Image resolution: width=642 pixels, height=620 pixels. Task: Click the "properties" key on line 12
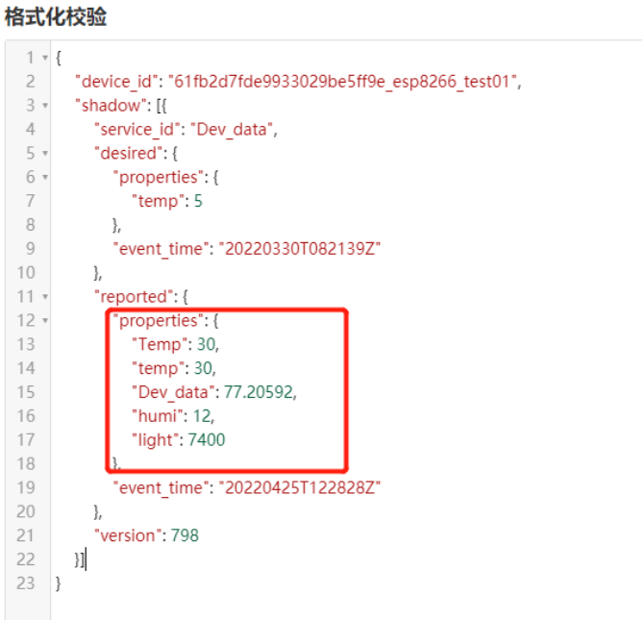[159, 321]
